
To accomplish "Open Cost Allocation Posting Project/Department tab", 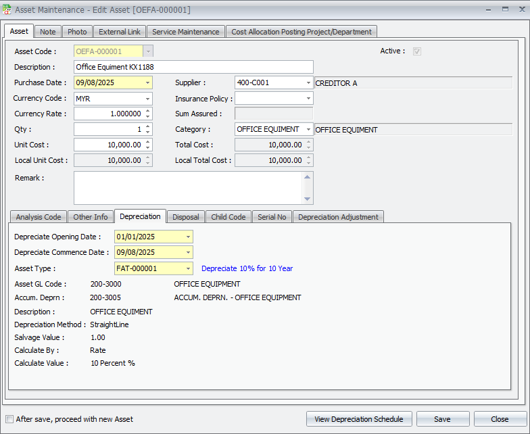I will 302,32.
